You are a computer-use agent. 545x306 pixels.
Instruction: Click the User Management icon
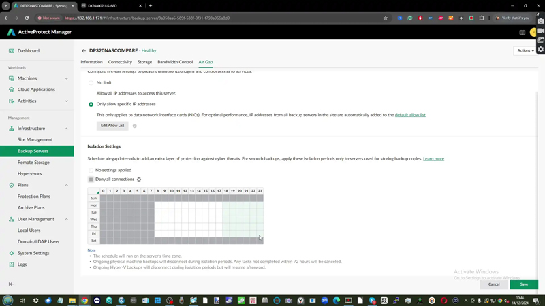coord(12,219)
